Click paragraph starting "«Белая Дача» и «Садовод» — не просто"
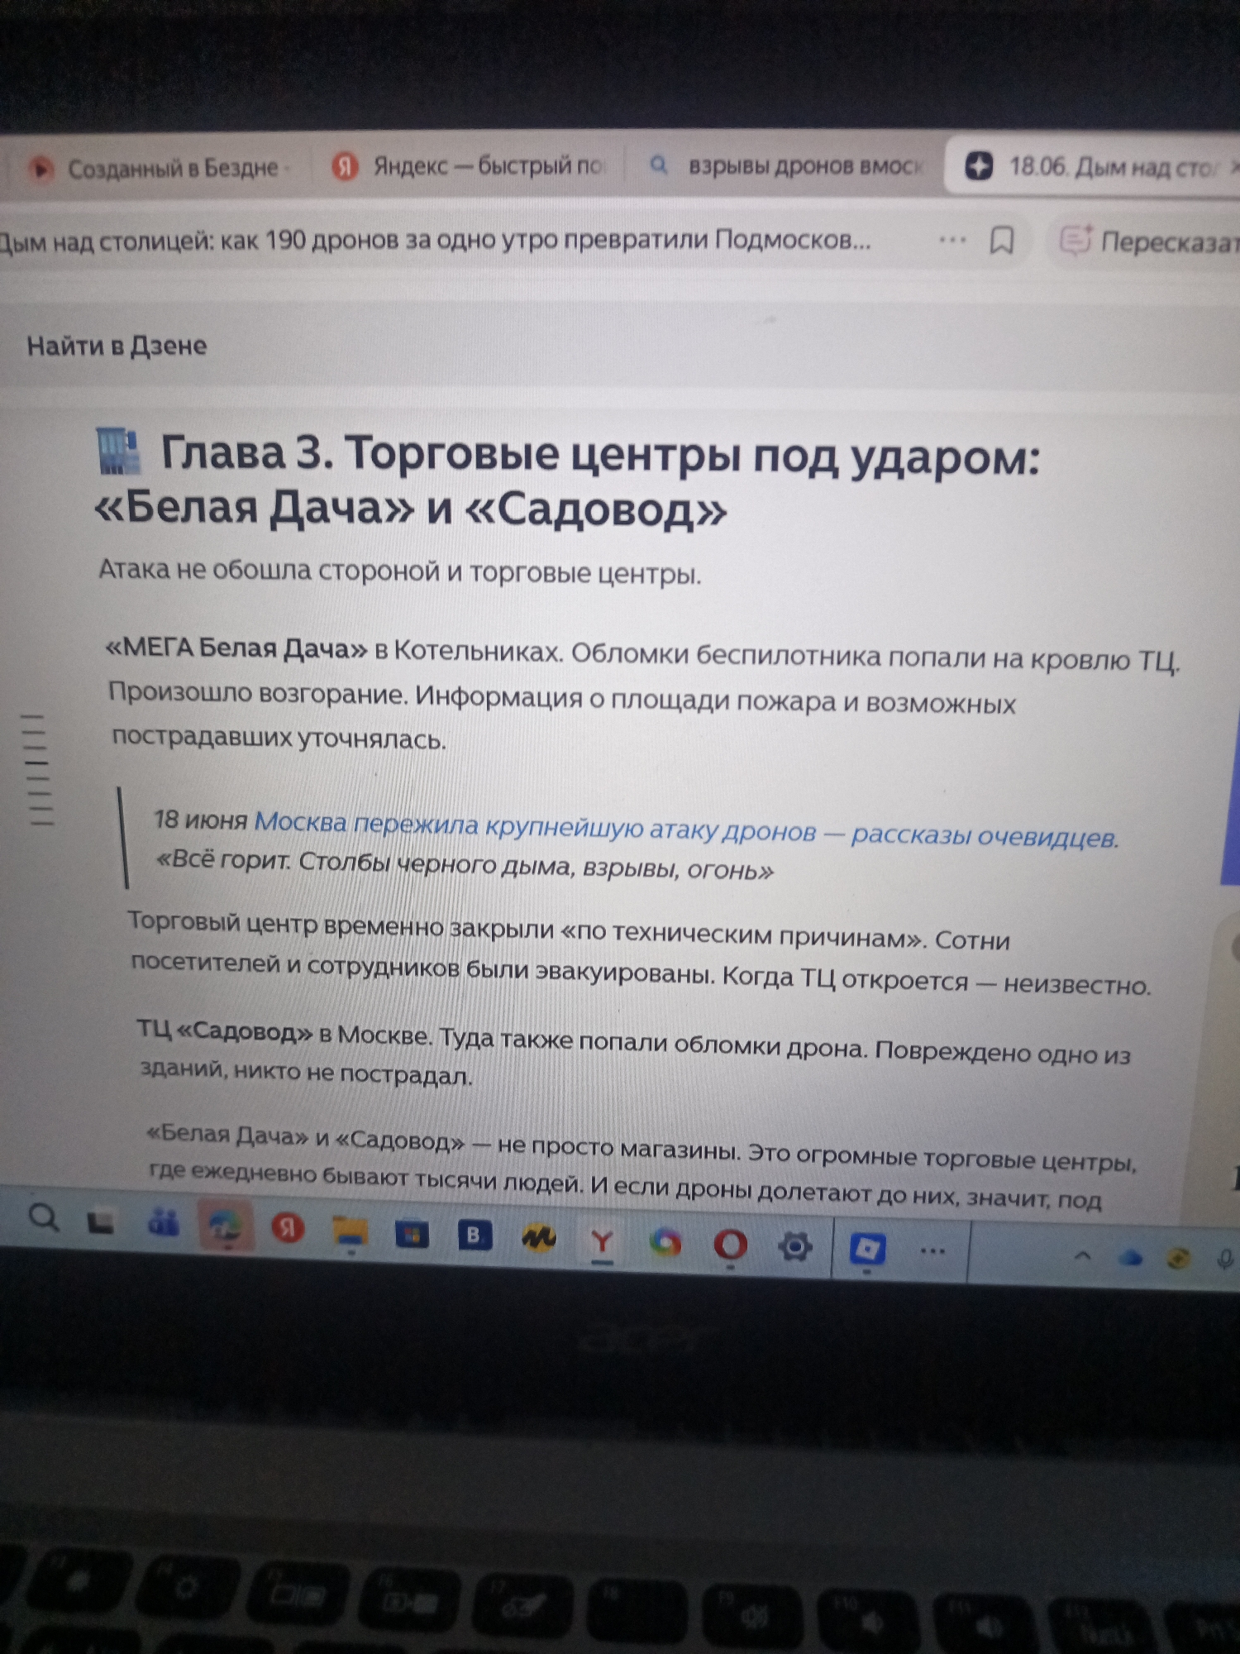 641,1167
